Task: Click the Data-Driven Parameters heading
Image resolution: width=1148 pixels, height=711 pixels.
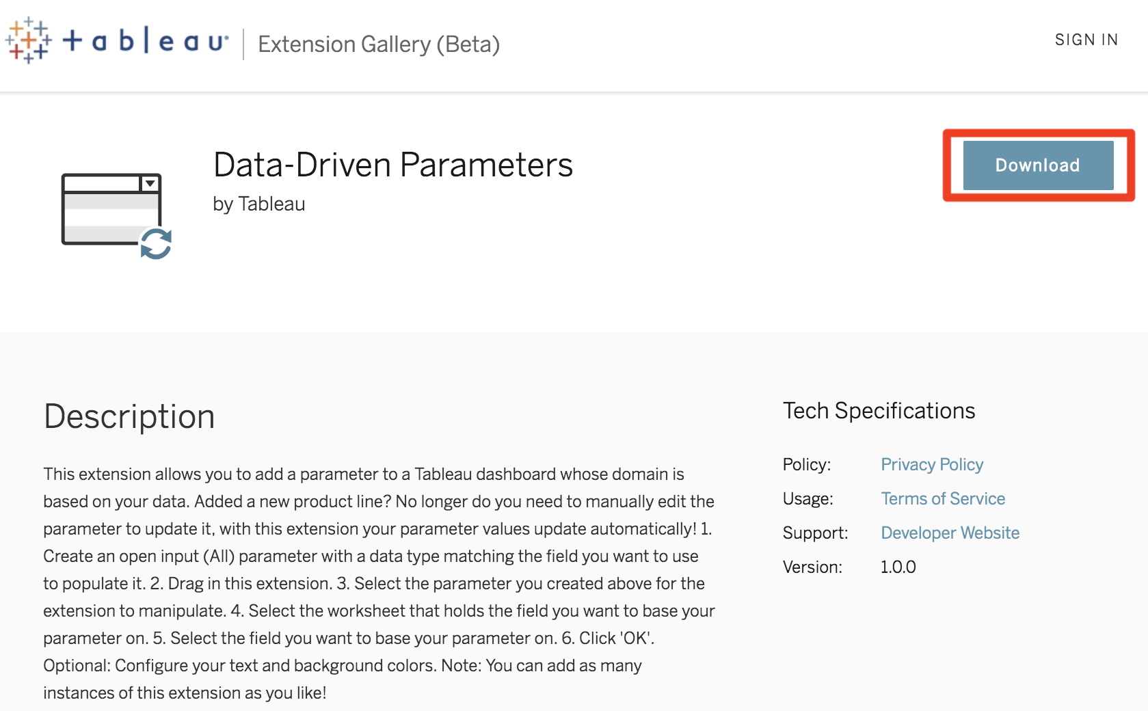Action: click(x=393, y=165)
